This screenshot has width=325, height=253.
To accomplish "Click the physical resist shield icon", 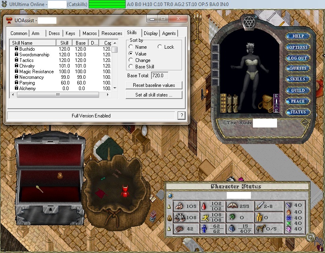I will pos(289,206).
